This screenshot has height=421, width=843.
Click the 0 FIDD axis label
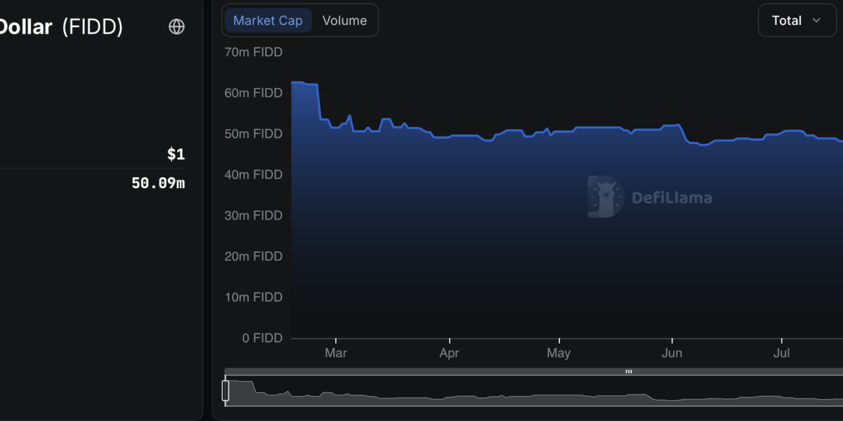[x=263, y=337]
